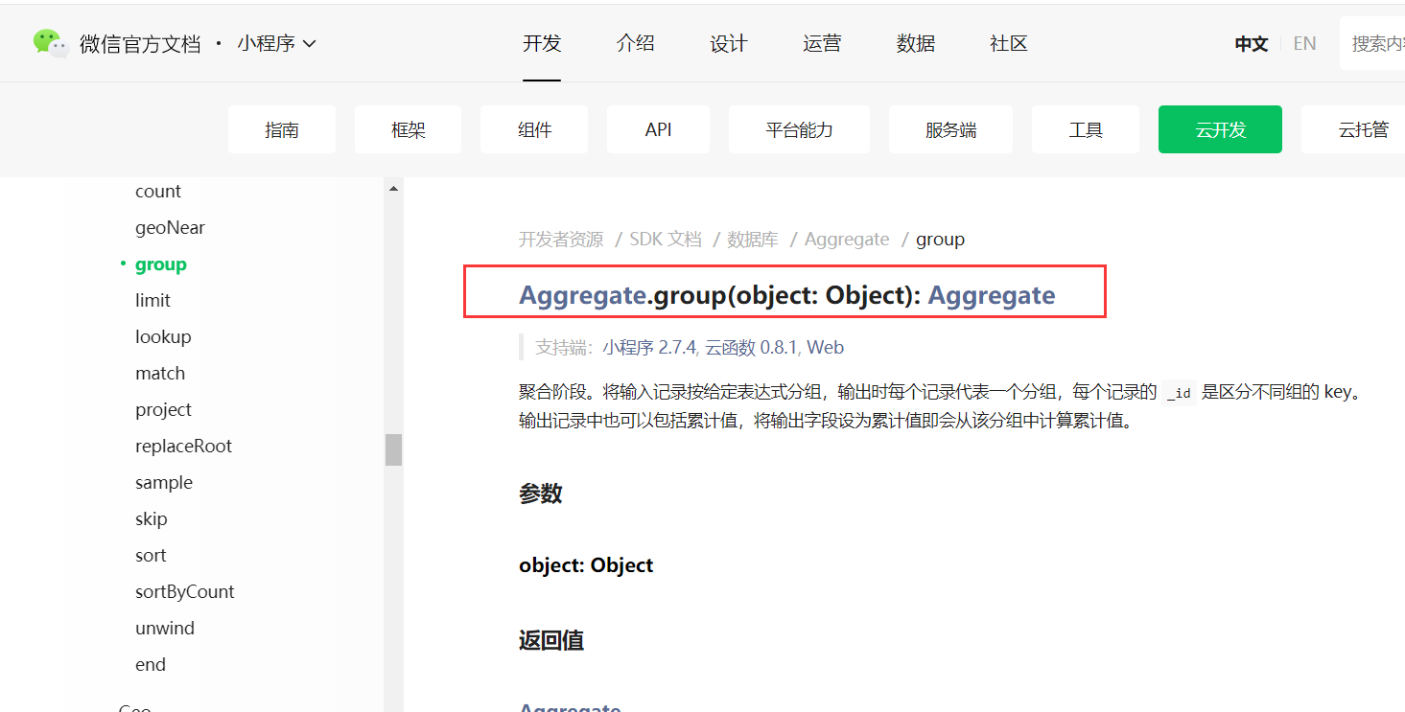Open the 数据 tab
This screenshot has width=1405, height=712.
(916, 43)
